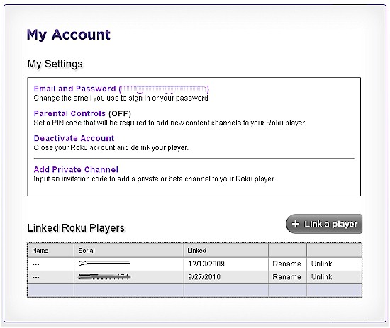Screen dimensions: 390x328
Task: Open Add Private Channel link
Action: [x=76, y=169]
